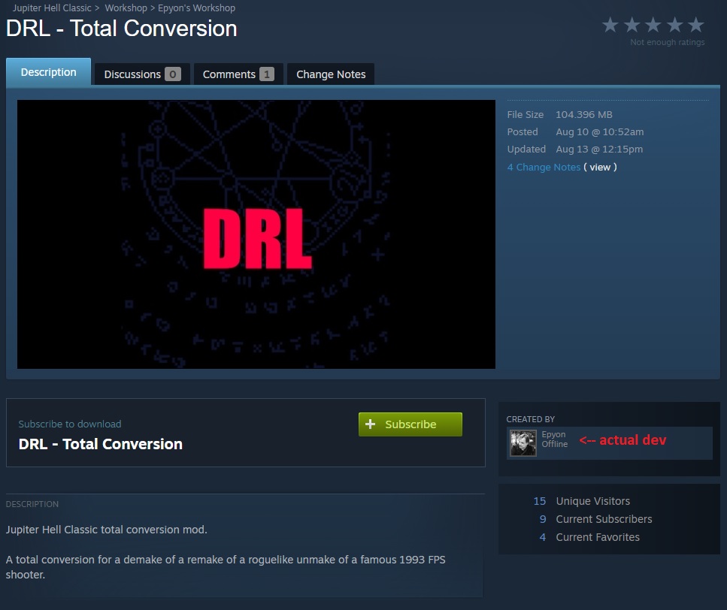727x610 pixels.
Task: Click the Epyon creator name
Action: click(553, 434)
